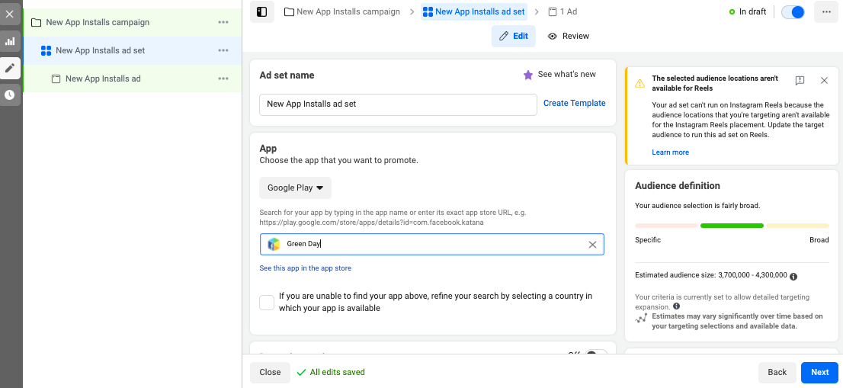Click the Next button
Image resolution: width=843 pixels, height=388 pixels.
coord(819,373)
